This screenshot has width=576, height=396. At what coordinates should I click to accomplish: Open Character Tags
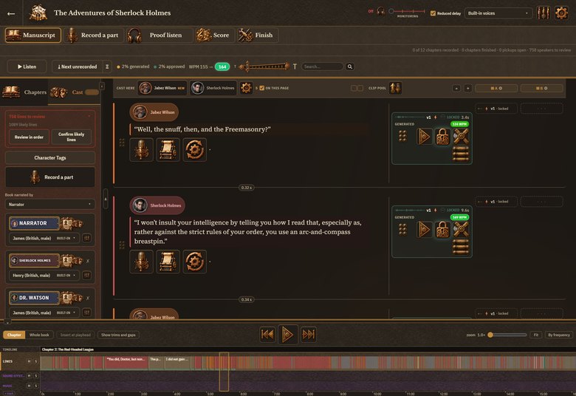coord(50,158)
